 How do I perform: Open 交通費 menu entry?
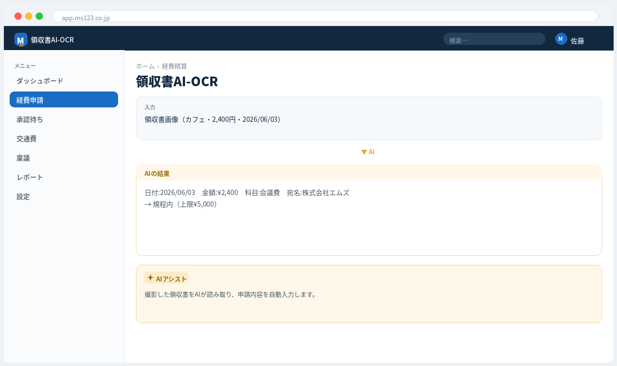(x=64, y=138)
